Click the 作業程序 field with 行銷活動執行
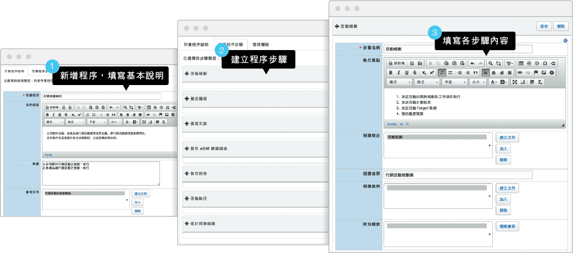 coord(101,96)
